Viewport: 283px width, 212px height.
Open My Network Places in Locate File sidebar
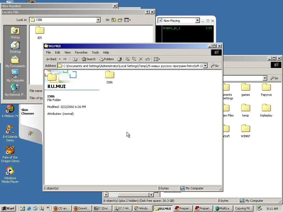pos(15,90)
